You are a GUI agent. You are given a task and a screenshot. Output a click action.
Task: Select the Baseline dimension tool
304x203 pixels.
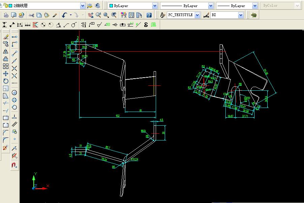20,25
